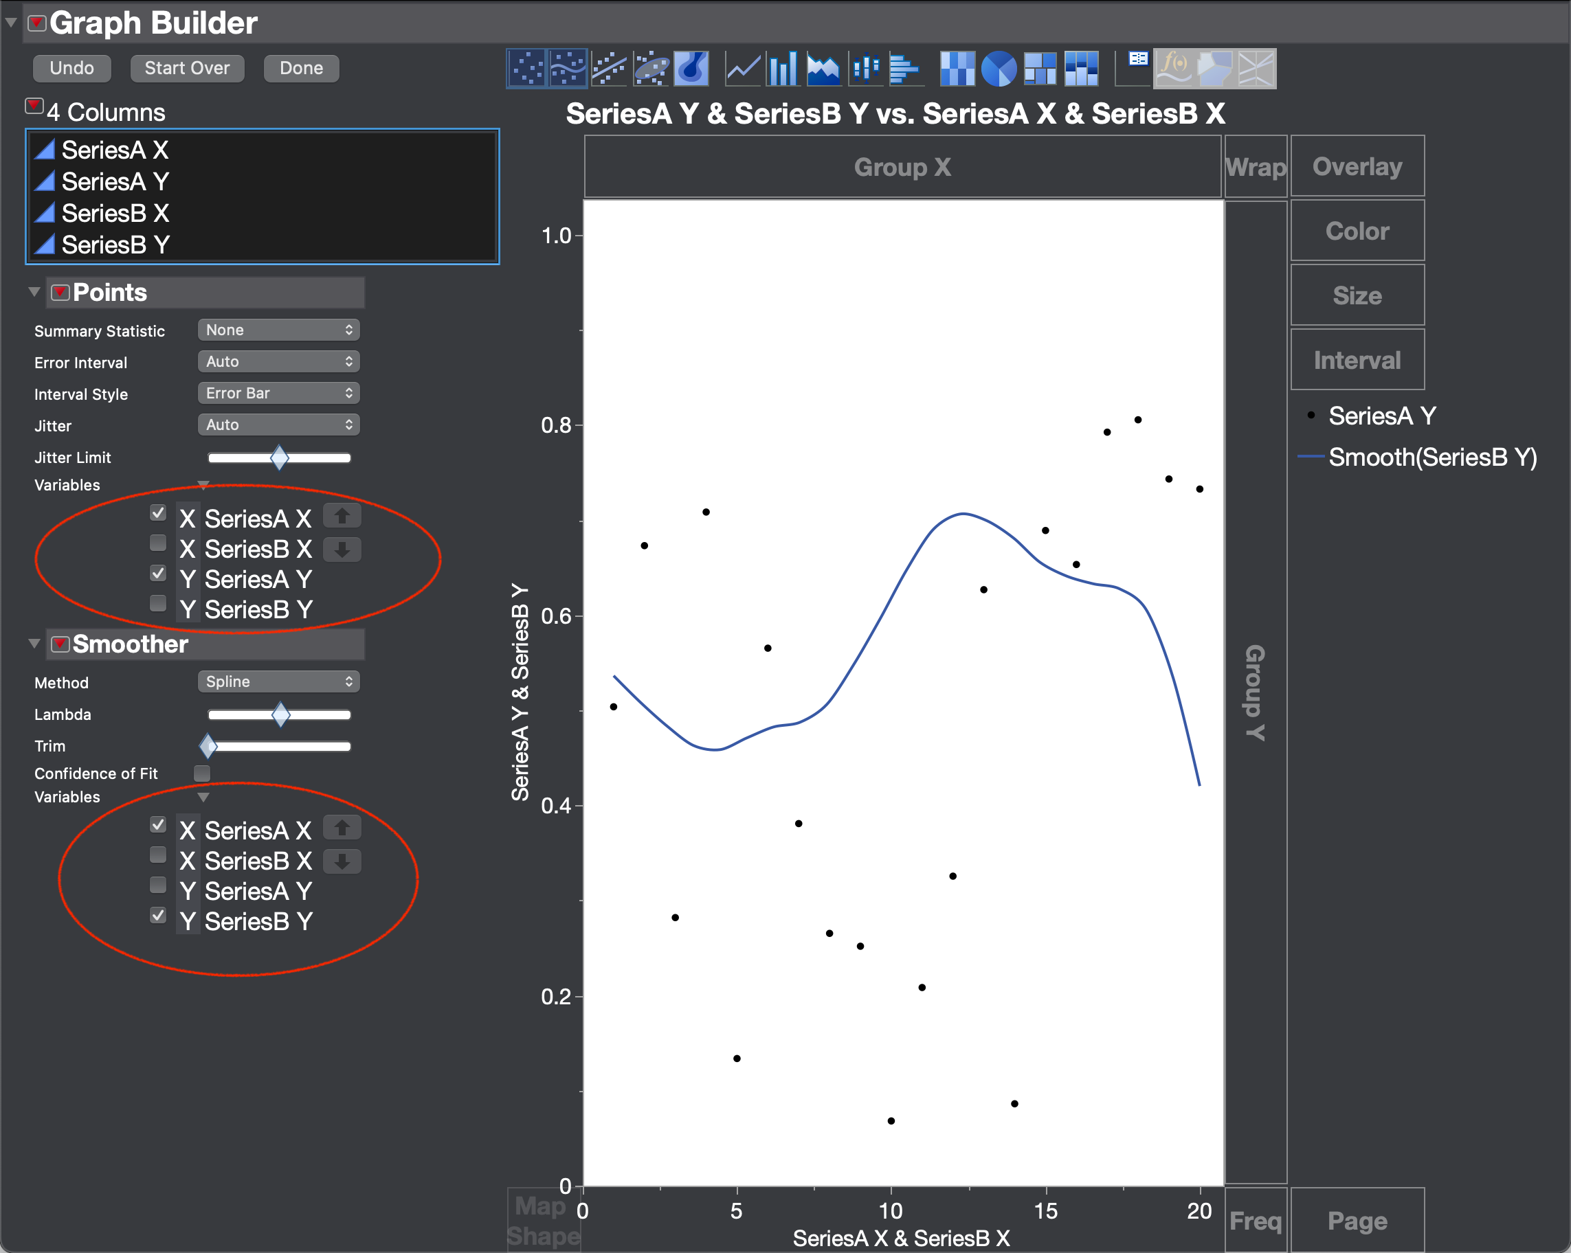
Task: Select the Contour element icon
Action: [691, 69]
